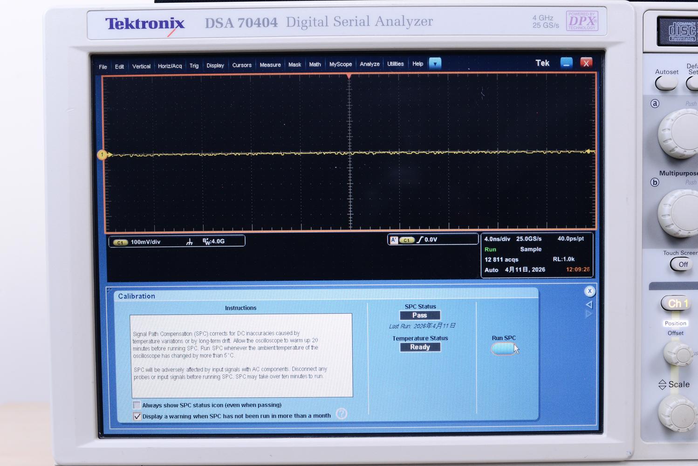The height and width of the screenshot is (466, 698).
Task: Click the Tek logo in title bar
Action: tap(542, 63)
